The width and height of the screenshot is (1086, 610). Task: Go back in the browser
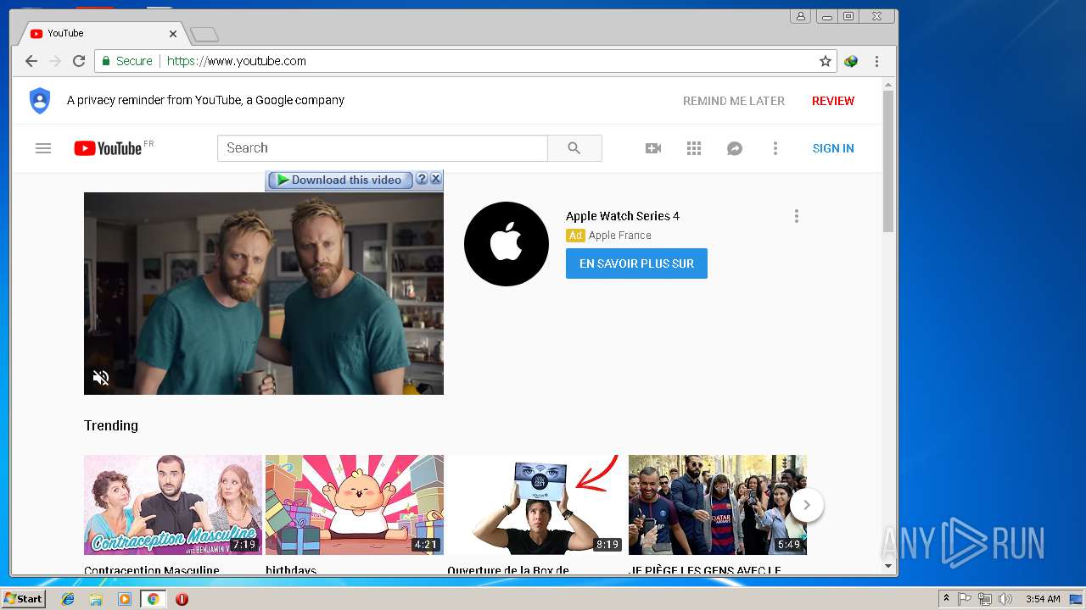31,61
